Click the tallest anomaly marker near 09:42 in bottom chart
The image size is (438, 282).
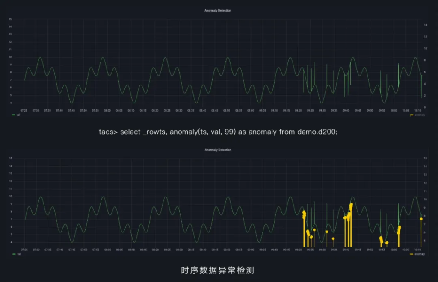point(351,205)
